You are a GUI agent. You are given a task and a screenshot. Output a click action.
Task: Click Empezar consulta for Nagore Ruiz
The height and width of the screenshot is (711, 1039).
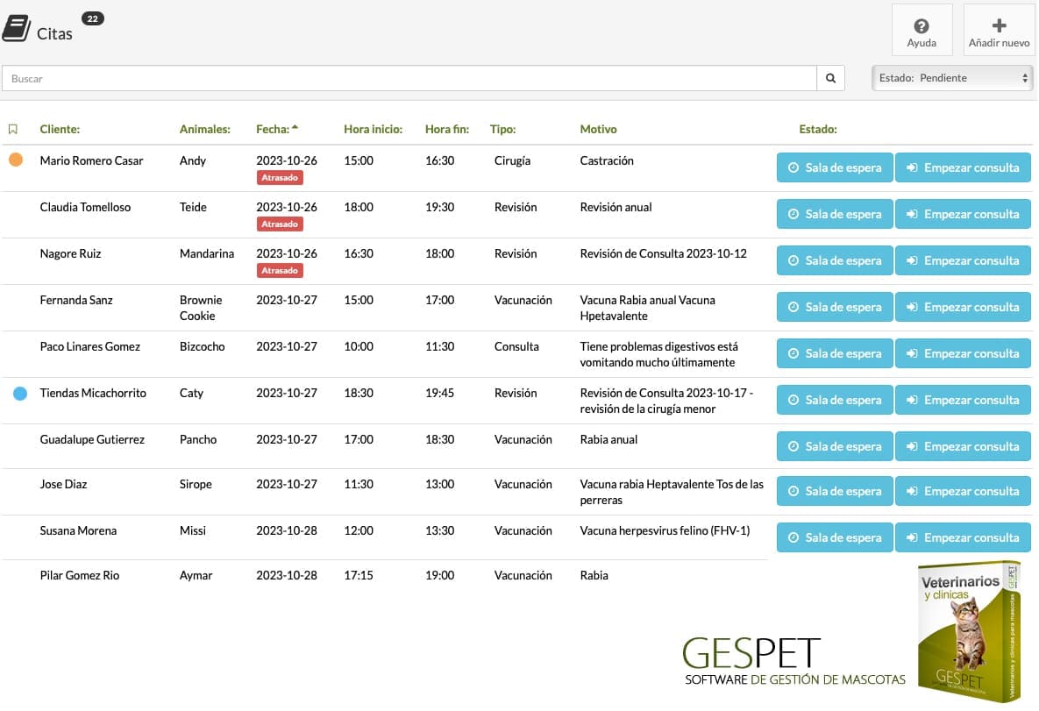pos(963,260)
